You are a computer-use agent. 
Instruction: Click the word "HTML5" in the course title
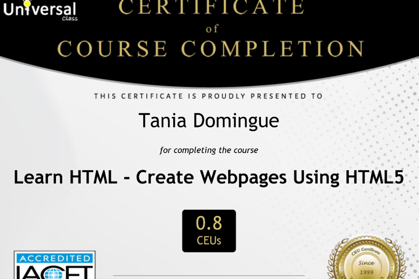pos(374,177)
